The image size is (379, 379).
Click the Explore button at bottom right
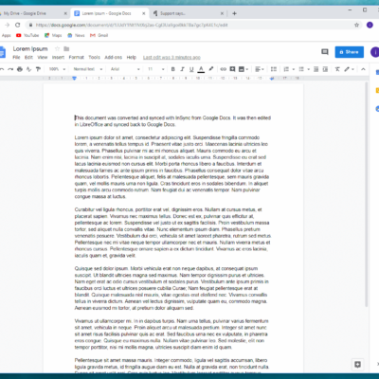tap(357, 365)
